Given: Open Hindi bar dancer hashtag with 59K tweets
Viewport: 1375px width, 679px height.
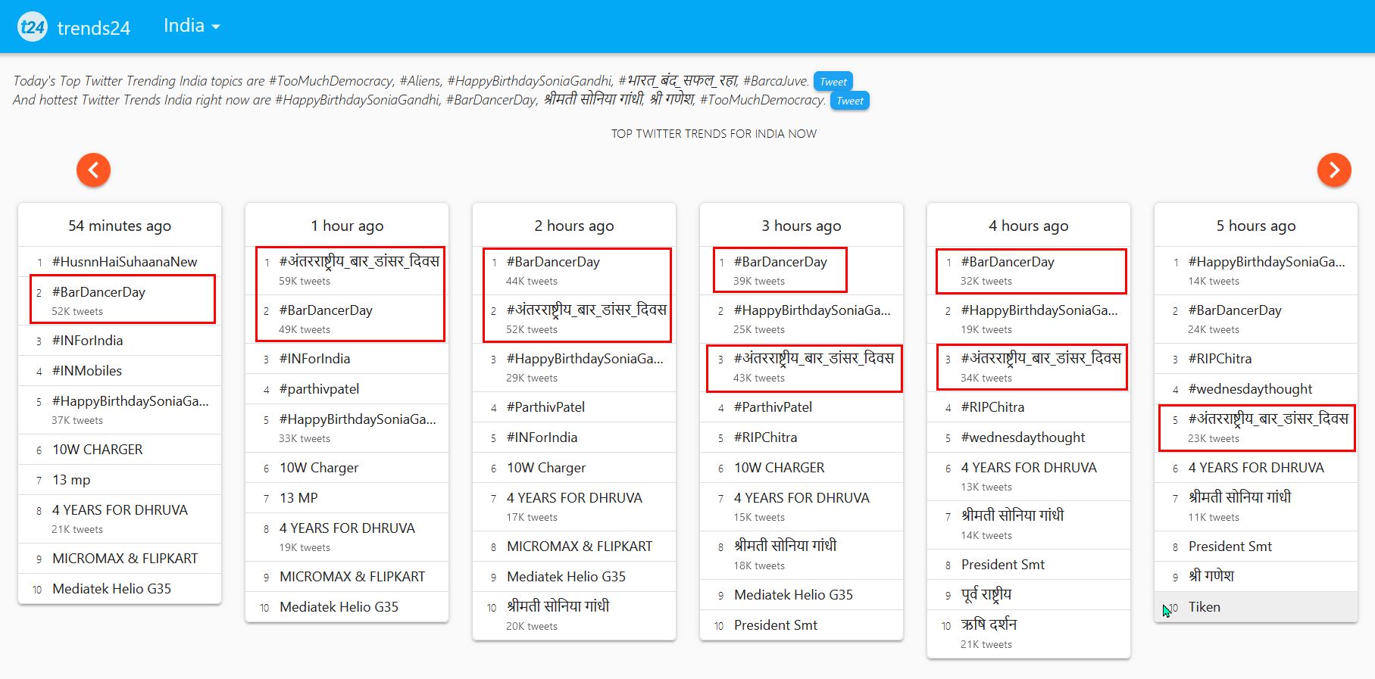Looking at the screenshot, I should [359, 262].
